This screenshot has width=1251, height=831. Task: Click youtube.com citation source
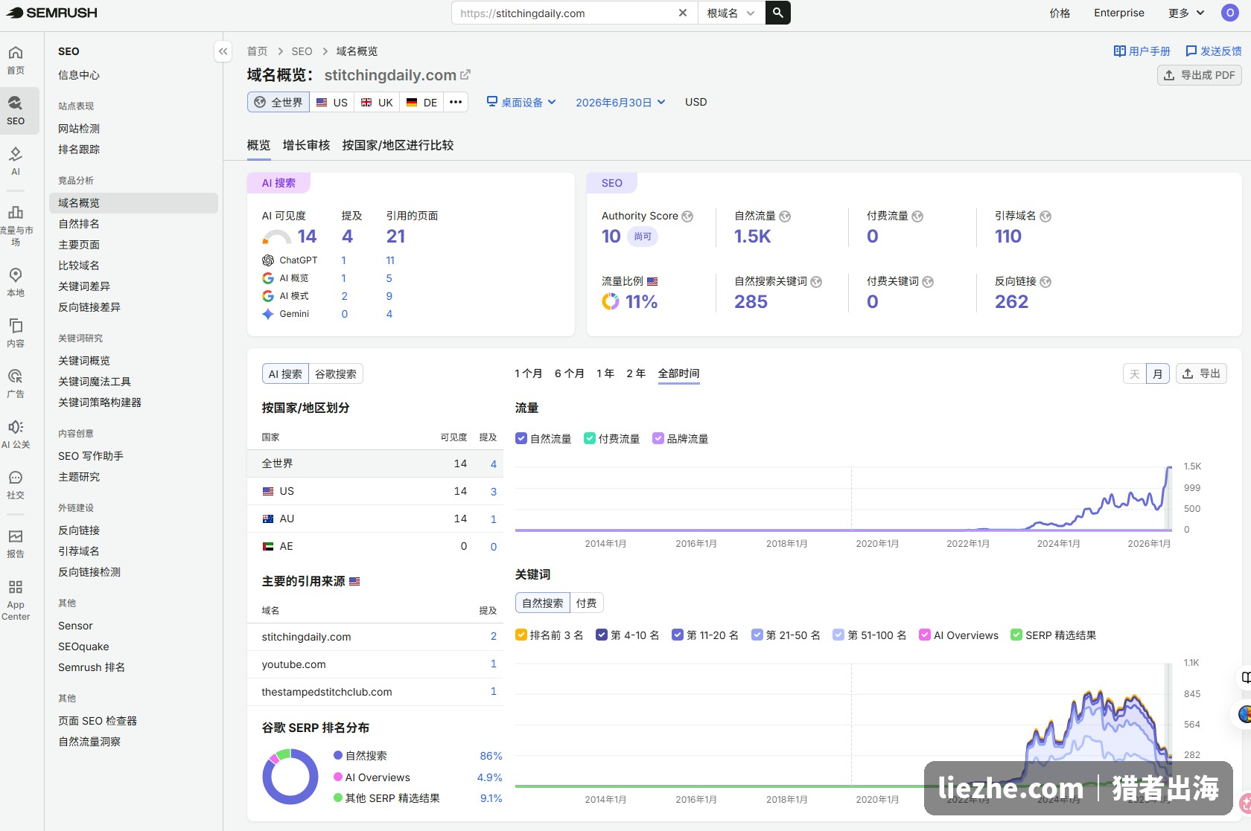293,664
